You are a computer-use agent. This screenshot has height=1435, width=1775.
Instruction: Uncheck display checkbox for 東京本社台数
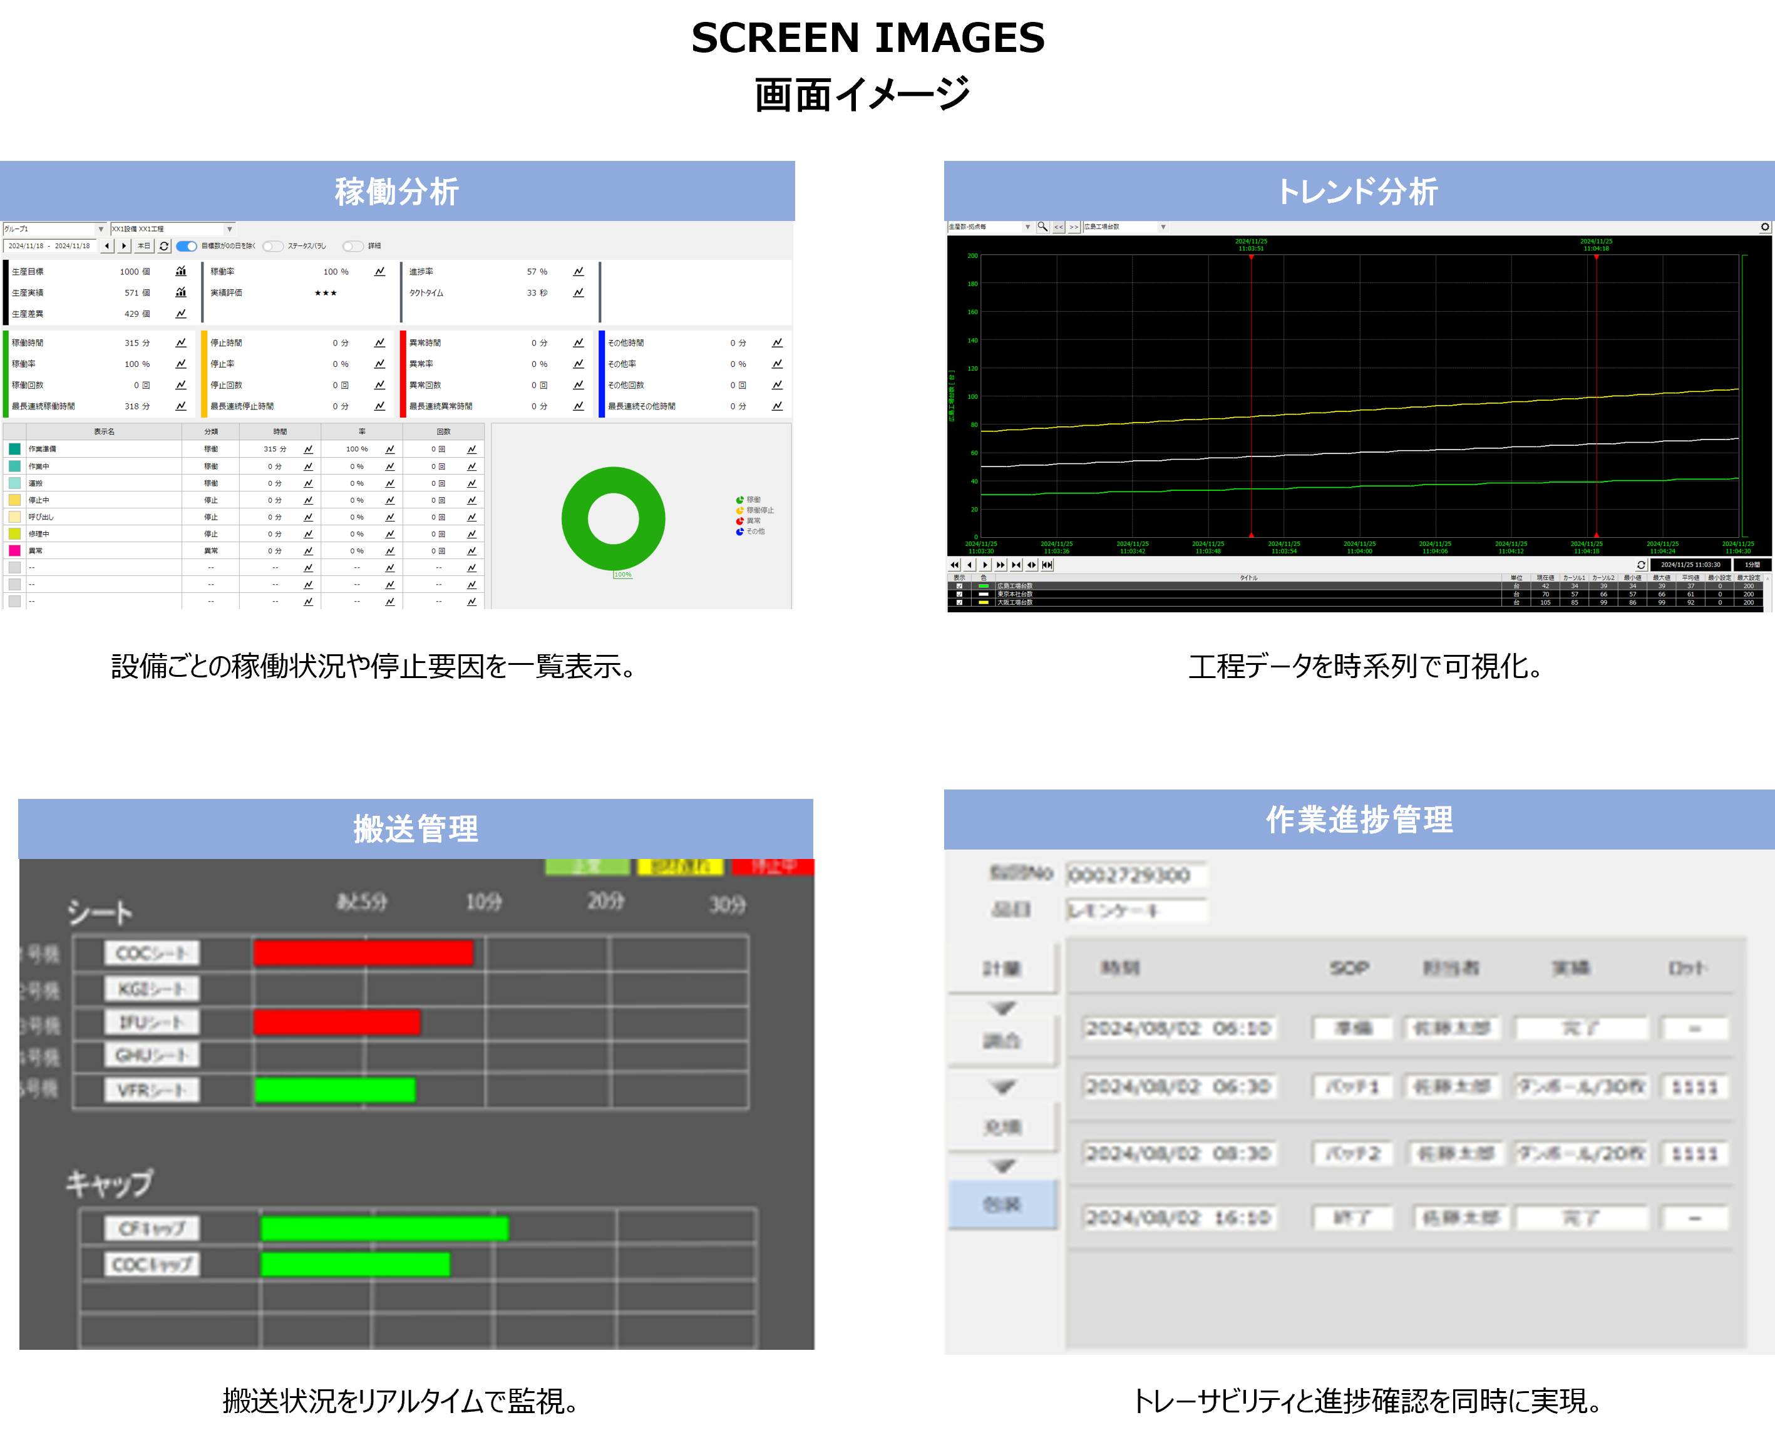pos(959,594)
